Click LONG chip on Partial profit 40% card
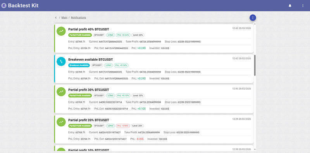The width and height of the screenshot is (310, 153). [110, 35]
